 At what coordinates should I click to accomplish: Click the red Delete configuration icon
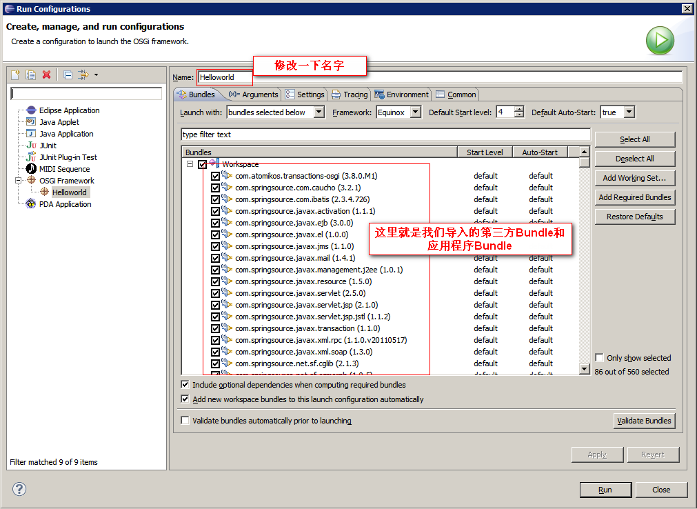(46, 74)
